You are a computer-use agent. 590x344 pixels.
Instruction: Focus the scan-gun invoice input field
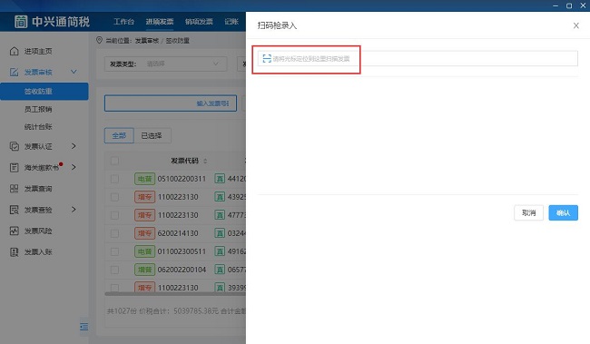point(418,58)
